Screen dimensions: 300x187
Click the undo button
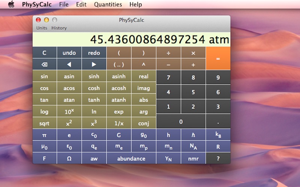(69, 53)
